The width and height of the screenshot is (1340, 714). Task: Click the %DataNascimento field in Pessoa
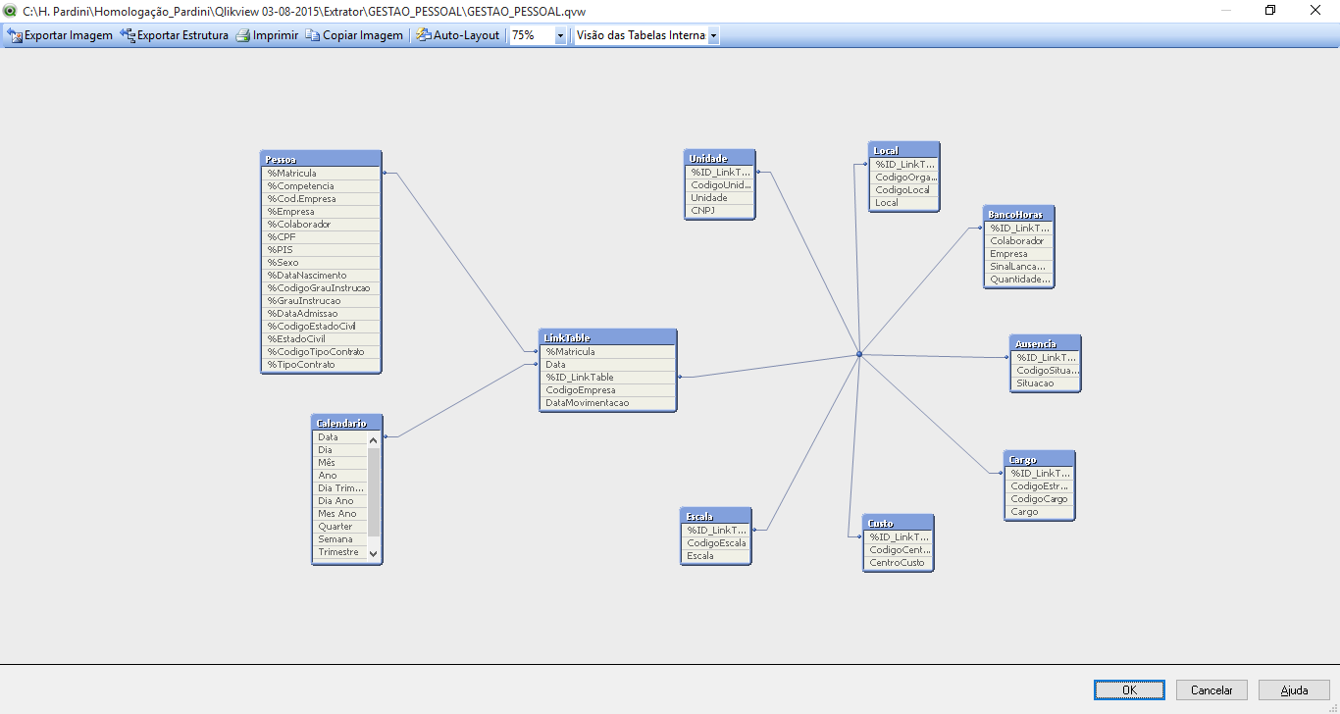point(322,275)
